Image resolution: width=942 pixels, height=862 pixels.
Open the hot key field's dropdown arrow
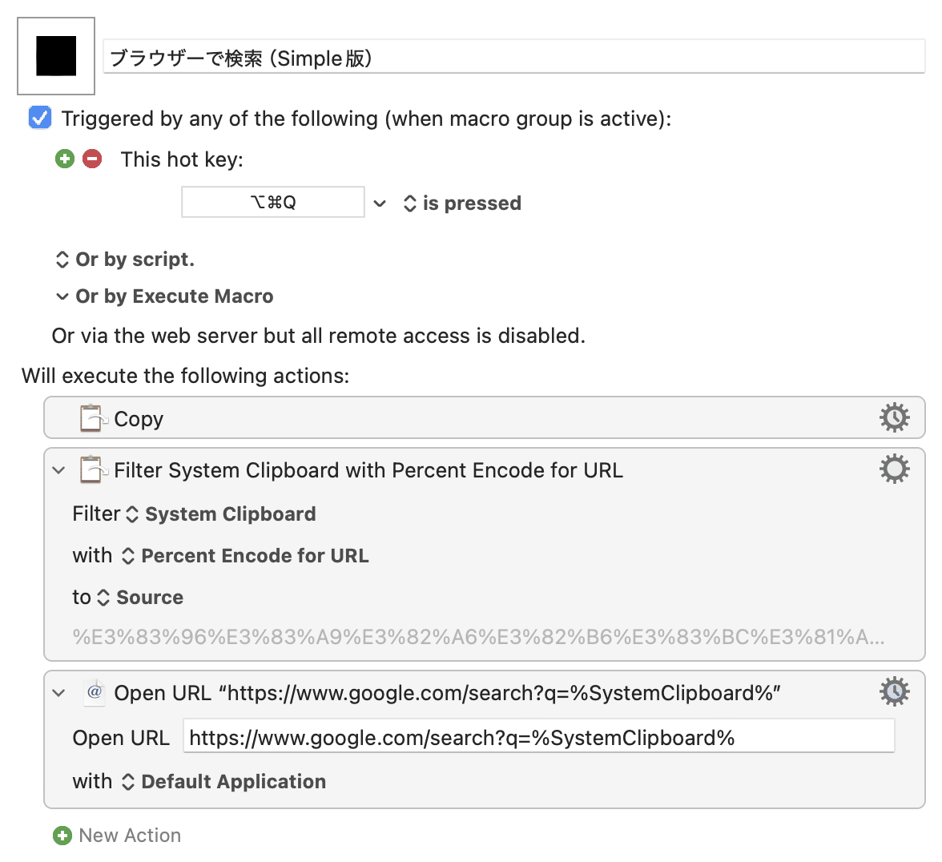pos(380,203)
